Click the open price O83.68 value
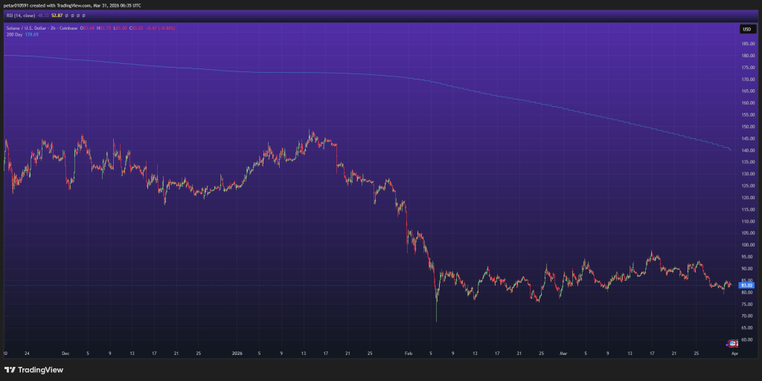 tap(88, 28)
